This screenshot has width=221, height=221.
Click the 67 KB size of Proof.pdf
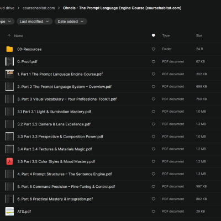pyautogui.click(x=201, y=61)
